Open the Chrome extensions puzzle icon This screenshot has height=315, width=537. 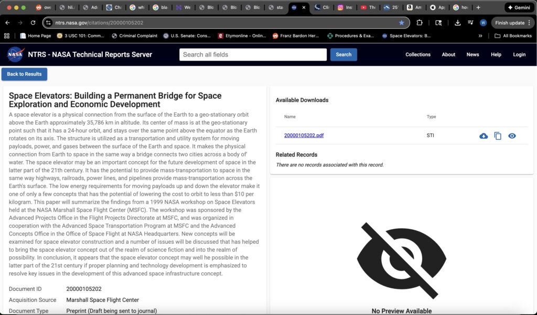[420, 23]
